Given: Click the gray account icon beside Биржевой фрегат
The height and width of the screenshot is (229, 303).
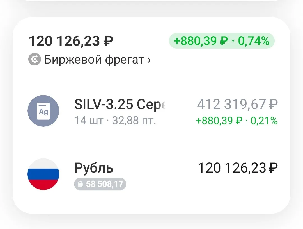Looking at the screenshot, I should tap(35, 59).
